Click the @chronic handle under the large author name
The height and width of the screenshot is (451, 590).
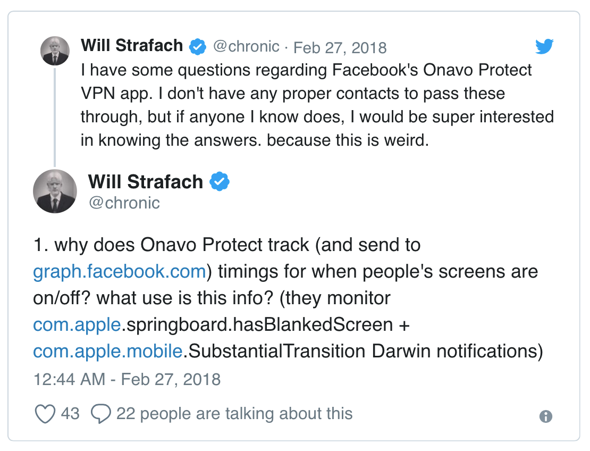click(x=124, y=203)
